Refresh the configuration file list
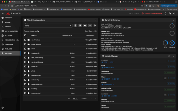This screenshot has width=178, height=111. (x=90, y=25)
